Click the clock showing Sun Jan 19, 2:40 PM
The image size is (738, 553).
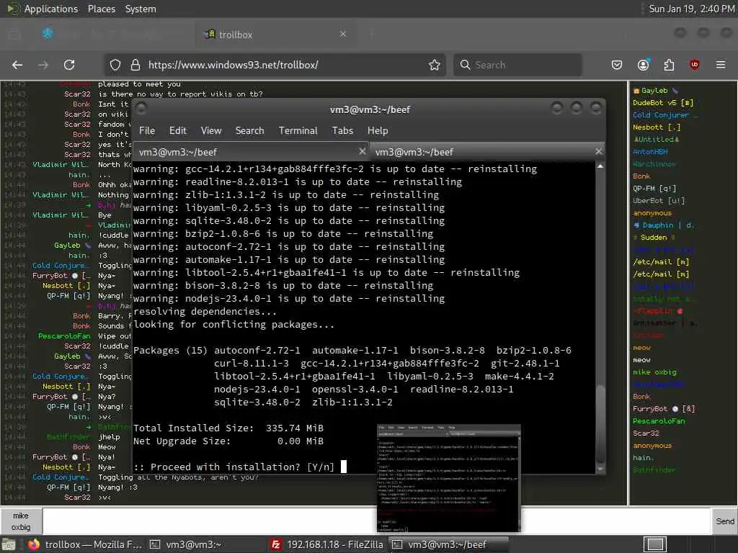click(x=691, y=9)
